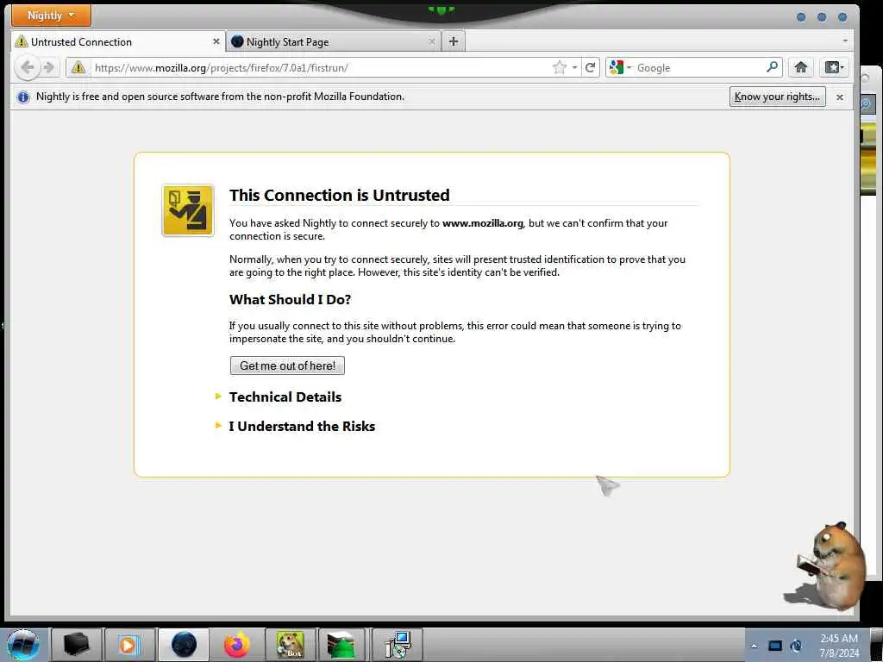
Task: Open the green character taskbar icon
Action: [x=341, y=645]
